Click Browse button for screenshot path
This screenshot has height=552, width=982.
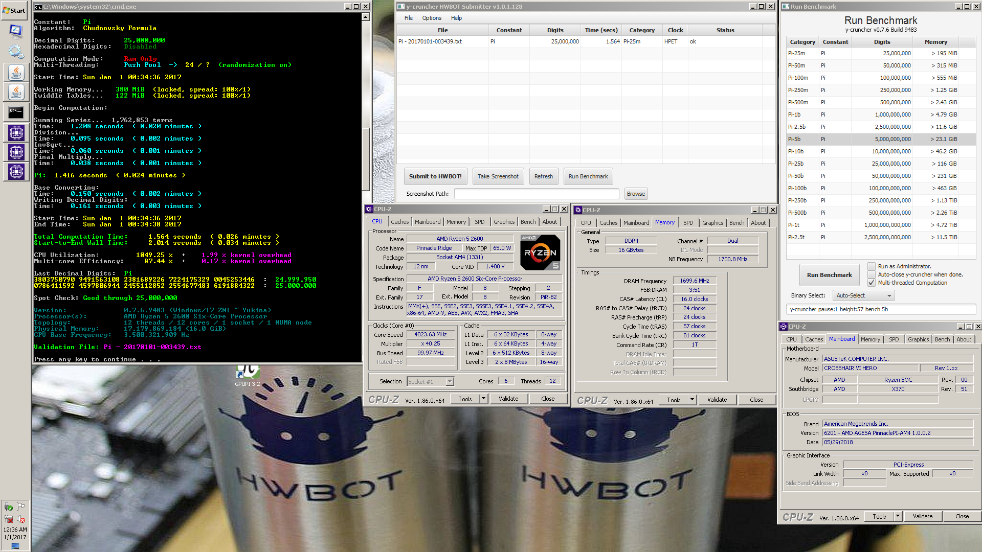point(636,194)
